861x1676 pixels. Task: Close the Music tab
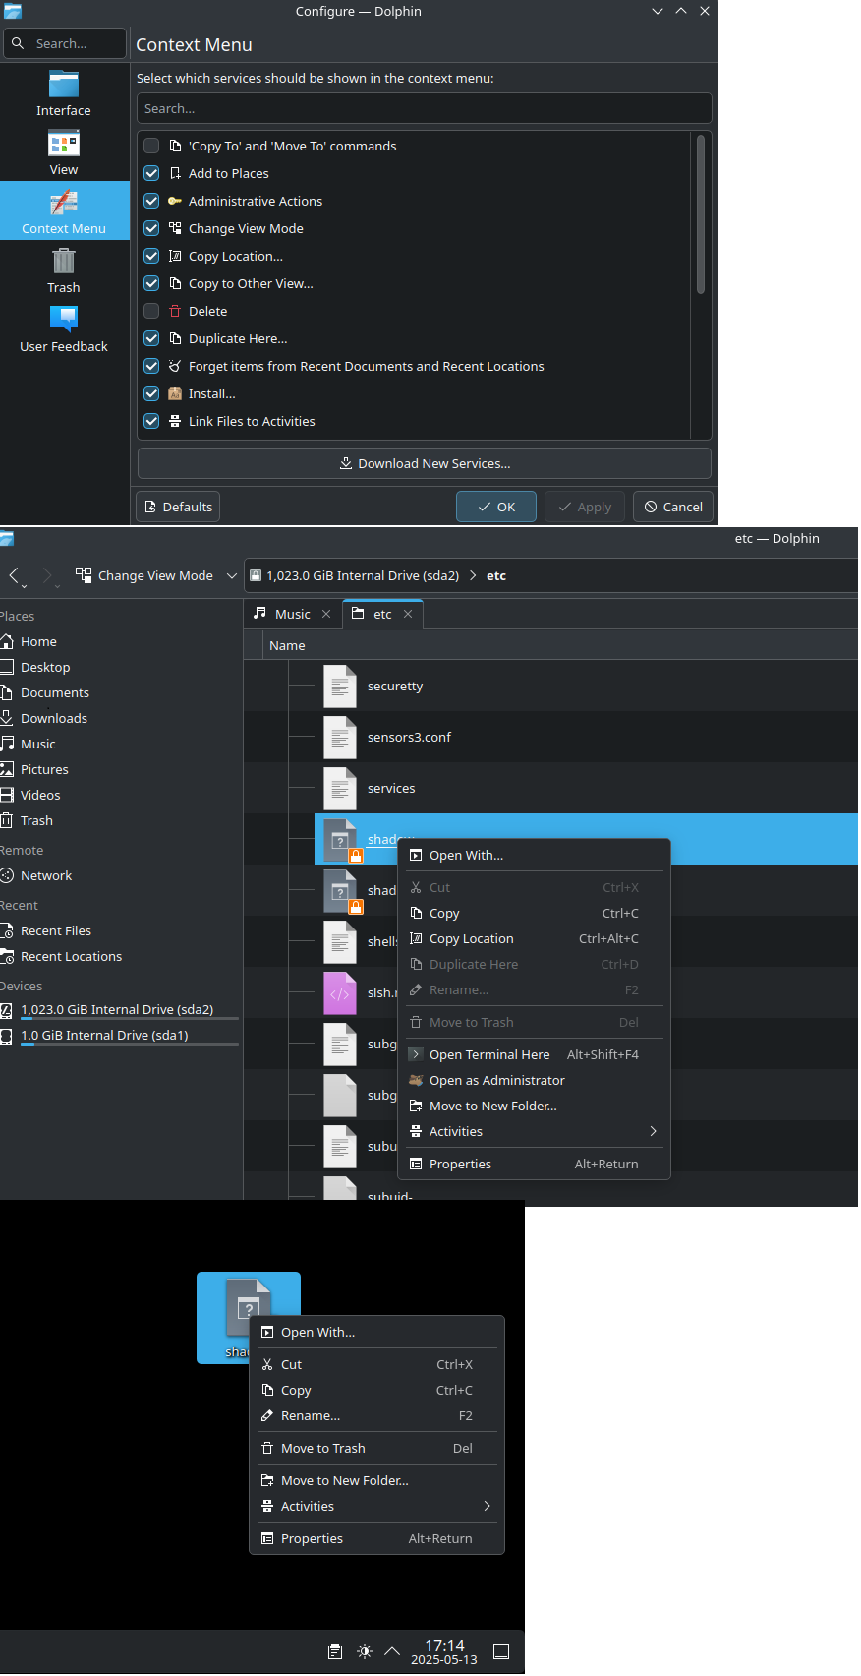coord(326,614)
